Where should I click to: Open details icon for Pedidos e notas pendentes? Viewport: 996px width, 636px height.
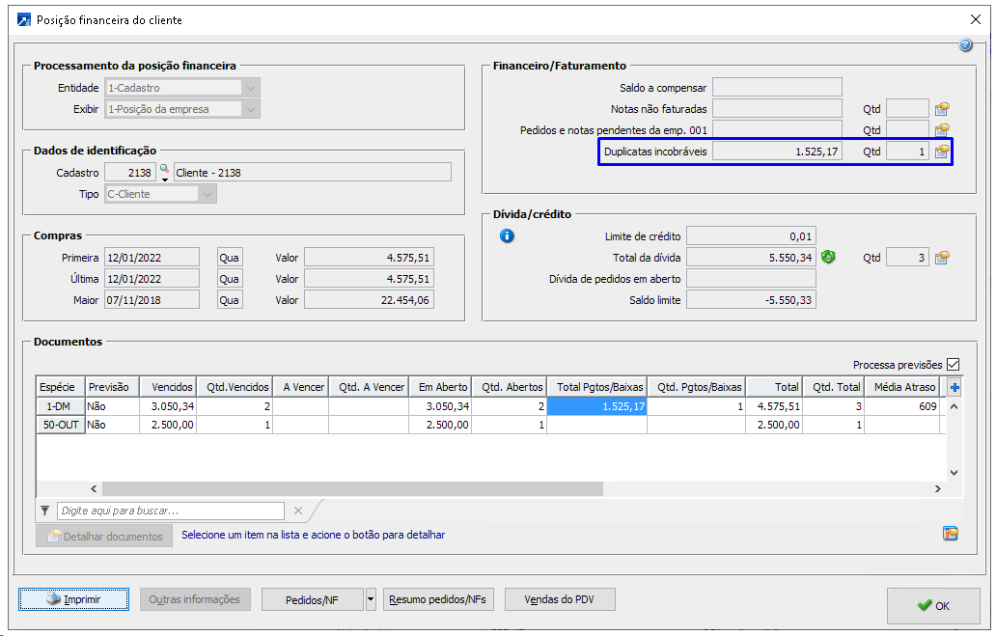(942, 129)
